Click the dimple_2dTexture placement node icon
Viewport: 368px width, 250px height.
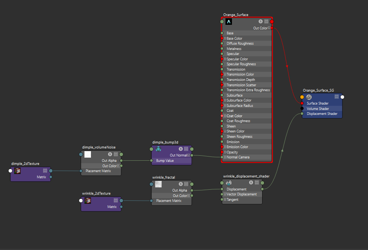[17, 171]
